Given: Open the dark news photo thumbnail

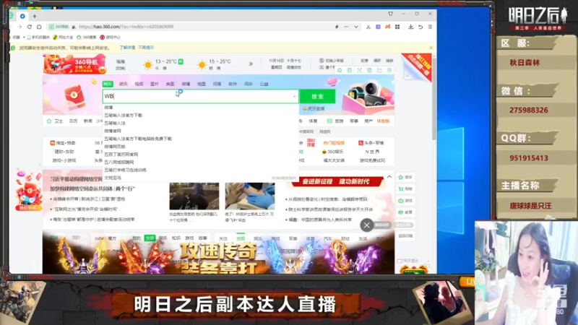Looking at the screenshot, I should click(x=194, y=196).
